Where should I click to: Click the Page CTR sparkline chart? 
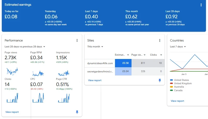tap(64, 98)
